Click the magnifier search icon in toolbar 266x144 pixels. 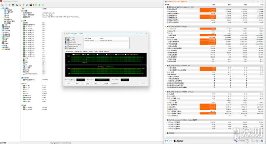click(x=43, y=5)
